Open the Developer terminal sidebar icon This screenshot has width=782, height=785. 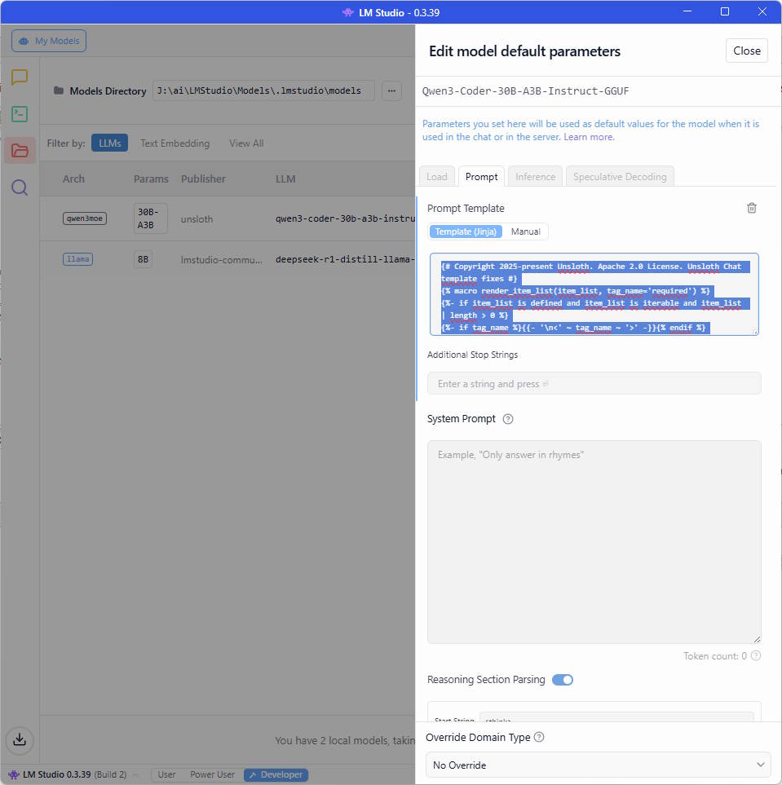pyautogui.click(x=20, y=114)
